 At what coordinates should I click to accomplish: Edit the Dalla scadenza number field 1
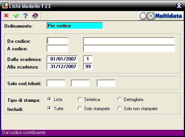click(88, 59)
